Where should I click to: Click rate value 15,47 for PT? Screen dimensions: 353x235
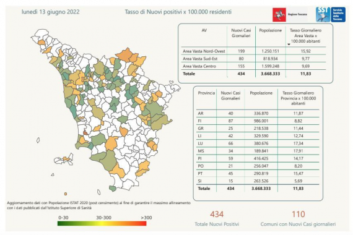coord(299,174)
